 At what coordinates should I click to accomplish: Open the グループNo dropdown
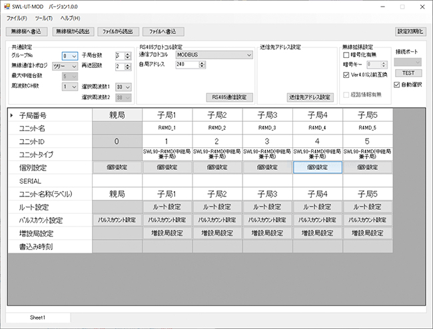coord(69,56)
